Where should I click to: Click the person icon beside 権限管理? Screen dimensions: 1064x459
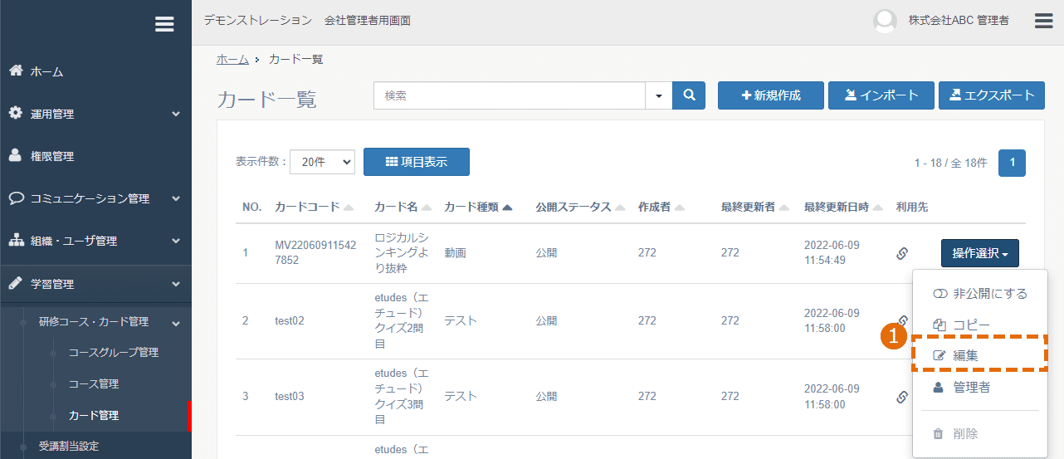click(x=16, y=155)
